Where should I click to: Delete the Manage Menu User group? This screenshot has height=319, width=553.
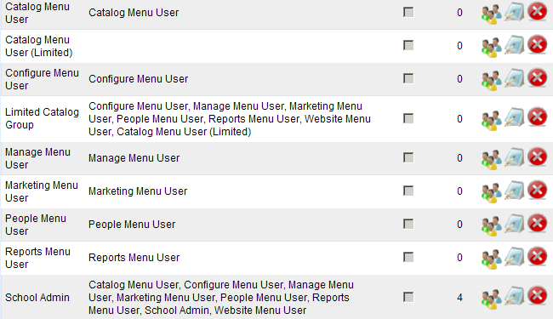537,157
